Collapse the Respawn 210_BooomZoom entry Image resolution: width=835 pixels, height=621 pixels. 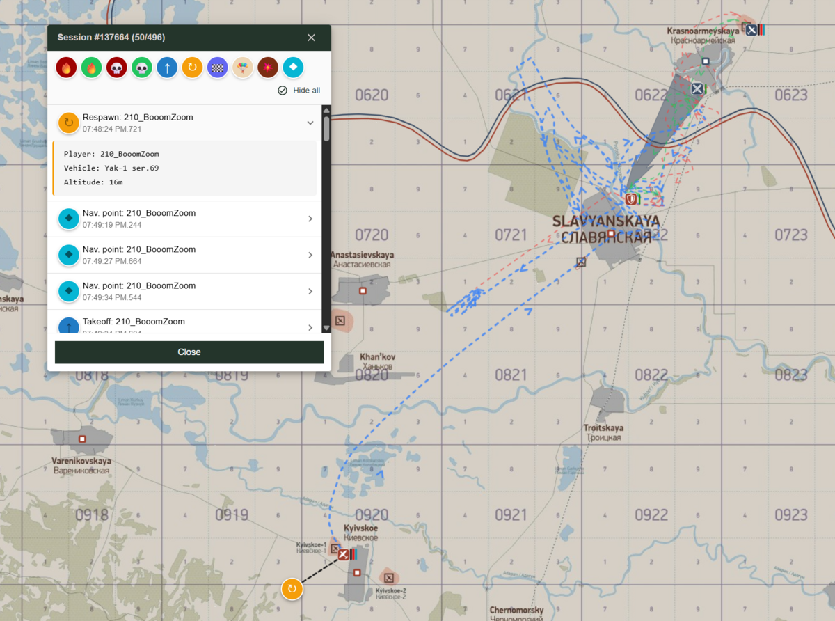click(310, 123)
